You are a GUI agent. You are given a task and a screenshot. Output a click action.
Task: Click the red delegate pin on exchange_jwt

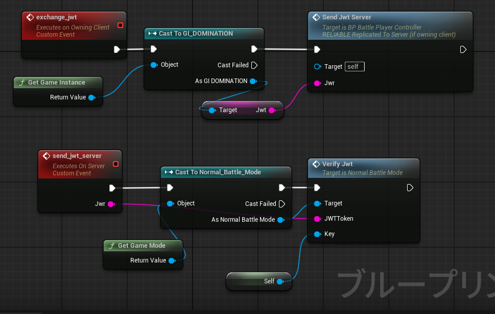point(120,25)
